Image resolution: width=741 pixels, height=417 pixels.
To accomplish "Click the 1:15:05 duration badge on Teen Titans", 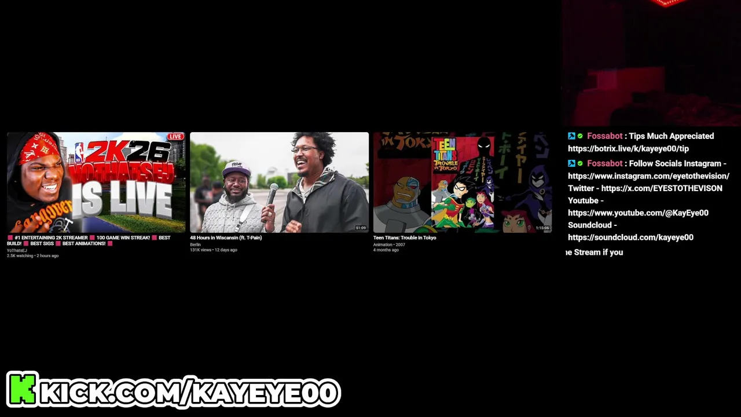I will [x=542, y=228].
